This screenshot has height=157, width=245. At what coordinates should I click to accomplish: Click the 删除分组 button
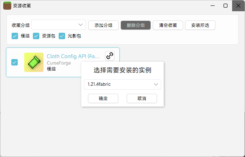pyautogui.click(x=136, y=25)
